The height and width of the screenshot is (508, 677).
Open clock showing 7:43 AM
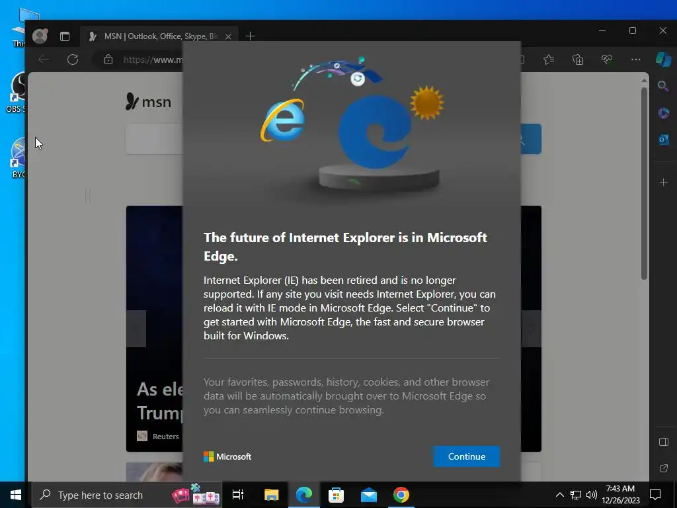coord(620,495)
